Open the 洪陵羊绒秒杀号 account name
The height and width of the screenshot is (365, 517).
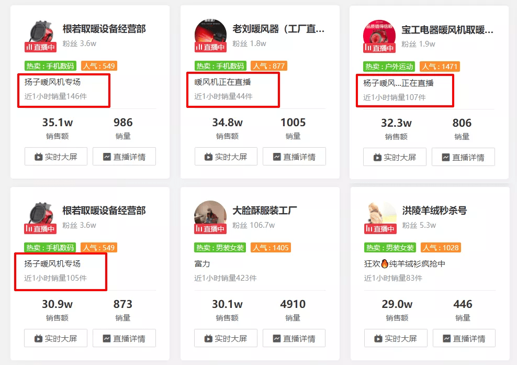434,210
